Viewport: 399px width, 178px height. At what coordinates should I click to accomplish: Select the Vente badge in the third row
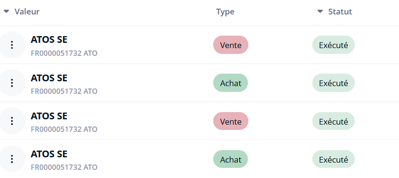click(231, 121)
